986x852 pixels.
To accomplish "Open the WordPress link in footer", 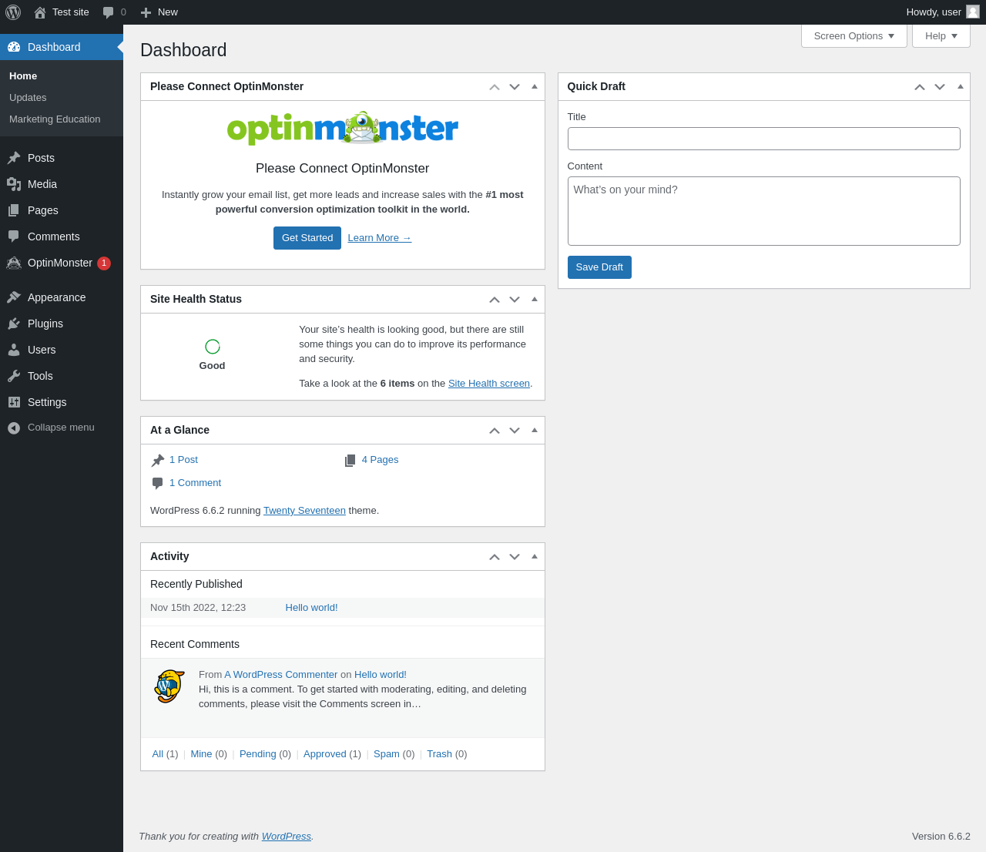I will coord(287,837).
